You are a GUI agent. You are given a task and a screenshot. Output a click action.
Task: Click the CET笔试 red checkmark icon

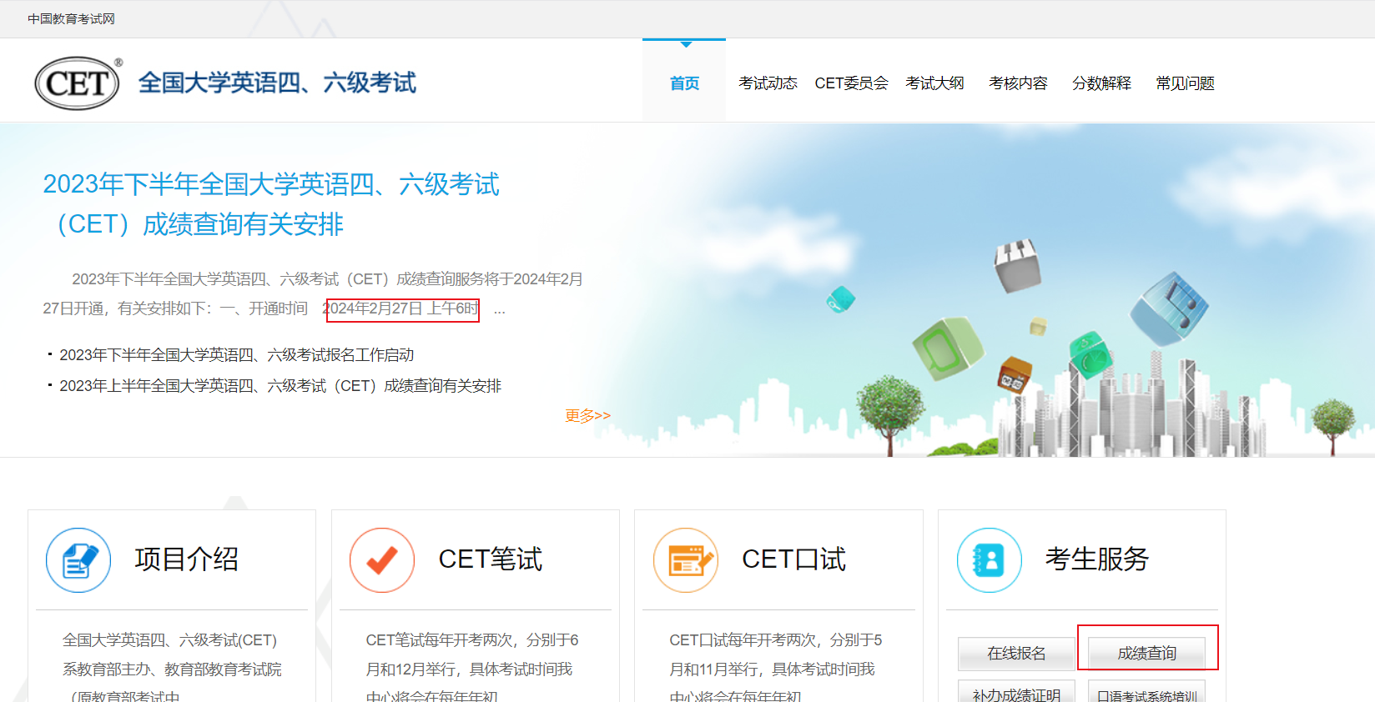pos(382,560)
